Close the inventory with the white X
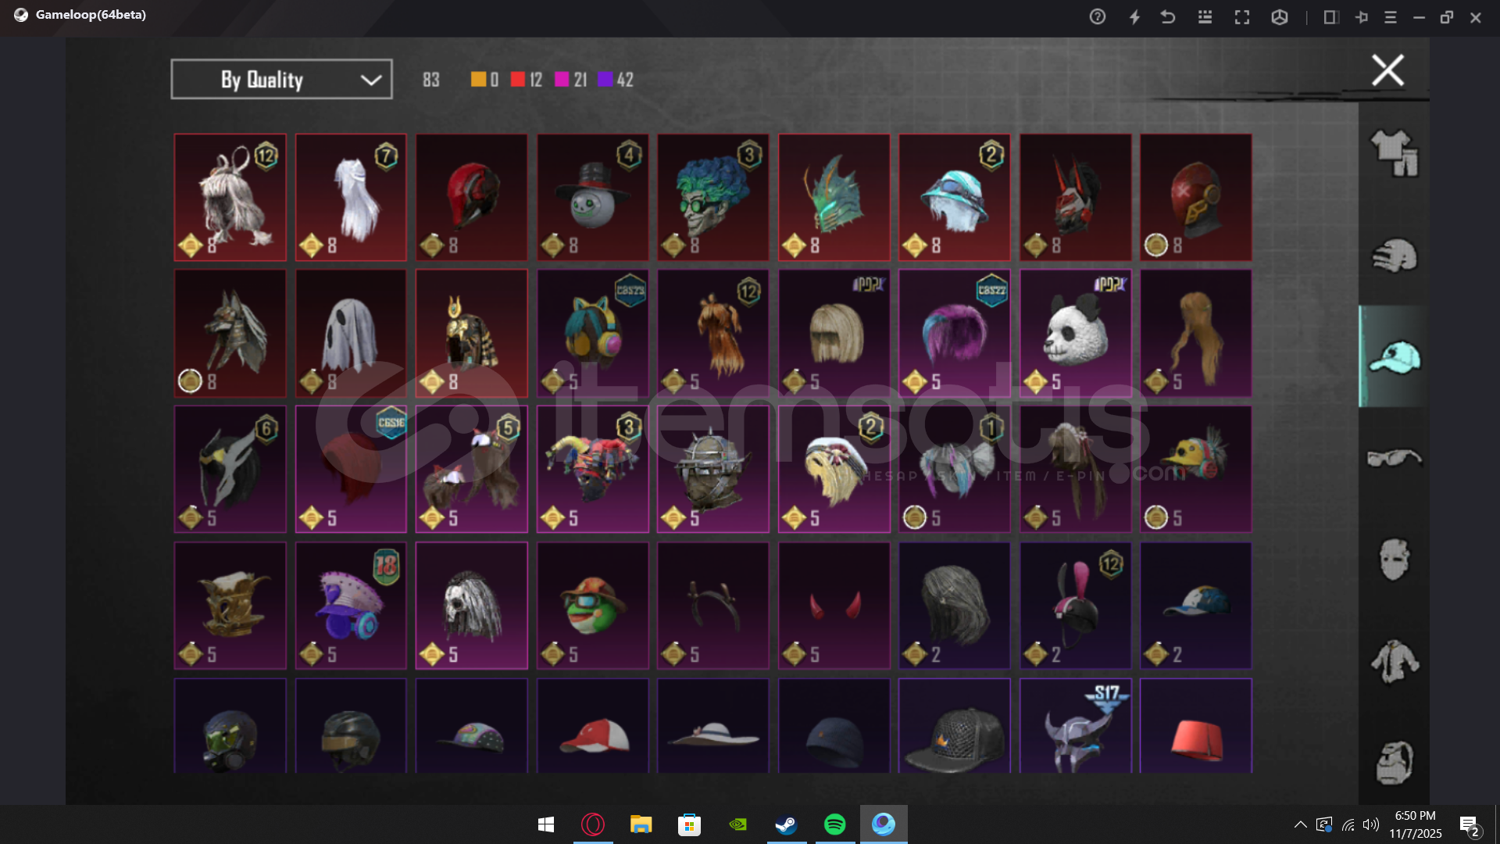The height and width of the screenshot is (844, 1500). [x=1387, y=70]
